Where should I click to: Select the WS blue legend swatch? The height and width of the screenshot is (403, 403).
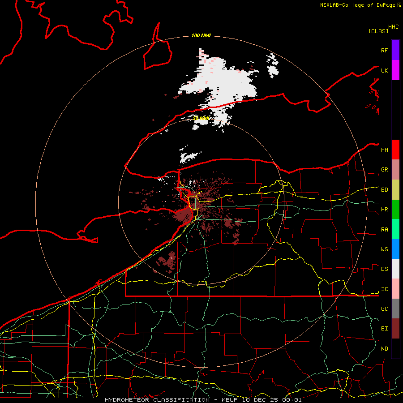click(x=395, y=249)
